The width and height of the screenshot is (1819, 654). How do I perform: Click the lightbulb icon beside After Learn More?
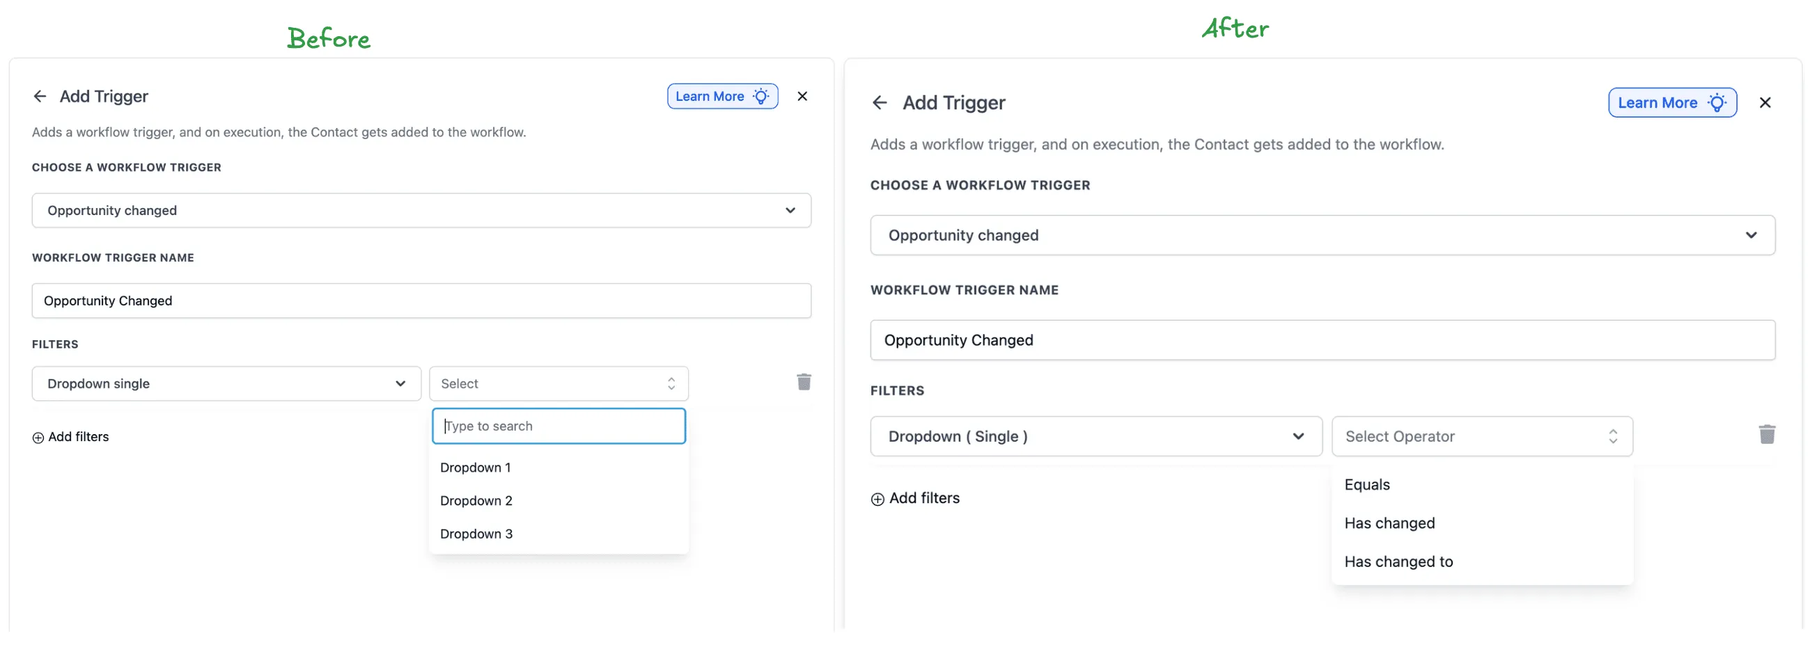click(x=1717, y=102)
